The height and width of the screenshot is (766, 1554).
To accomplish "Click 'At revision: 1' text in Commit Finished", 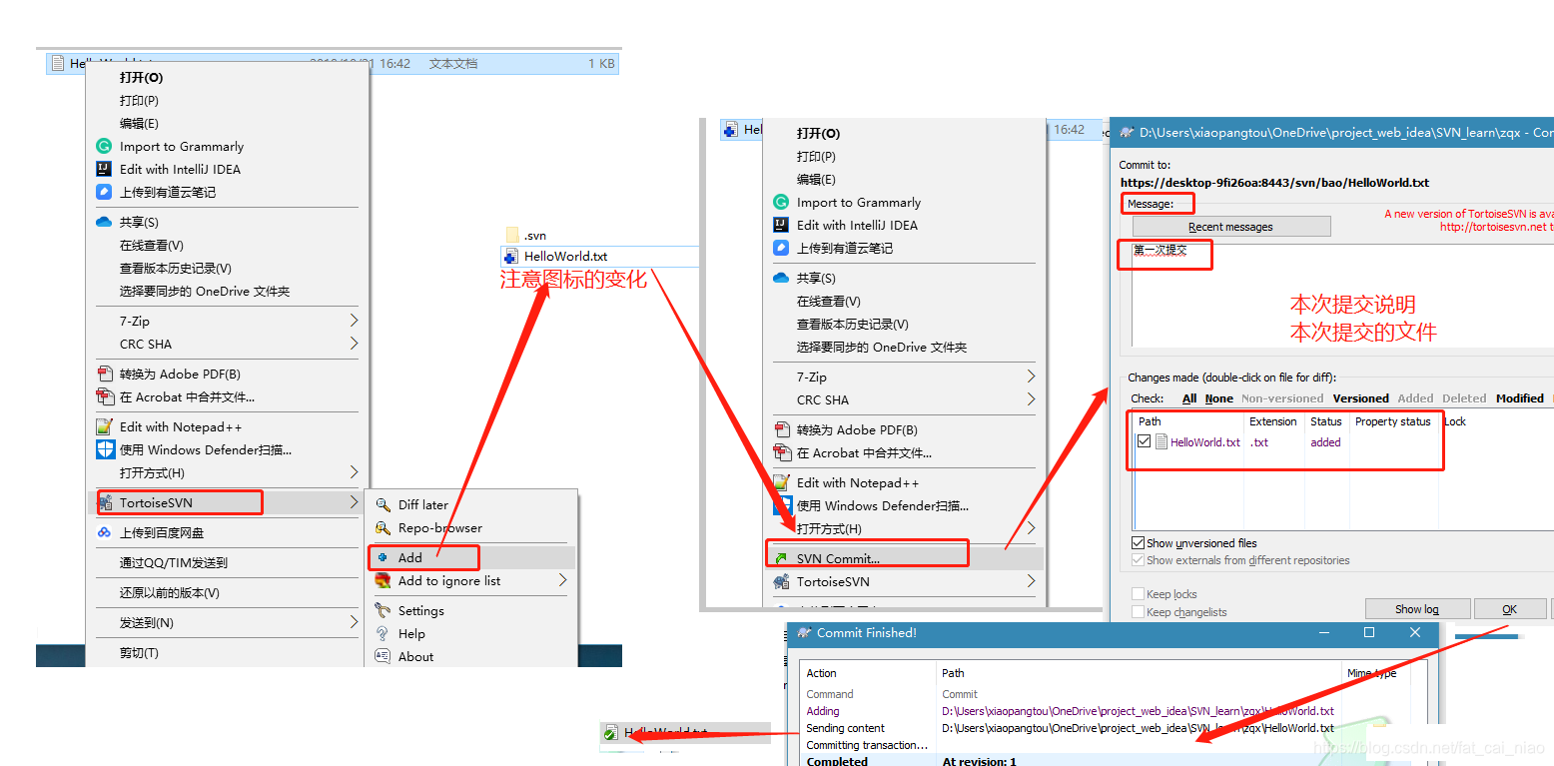I will (x=979, y=761).
